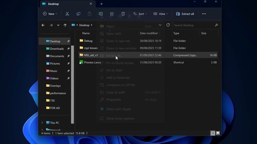Choose Open in new tab
Screen dimensions: 257x144
click(x=118, y=41)
